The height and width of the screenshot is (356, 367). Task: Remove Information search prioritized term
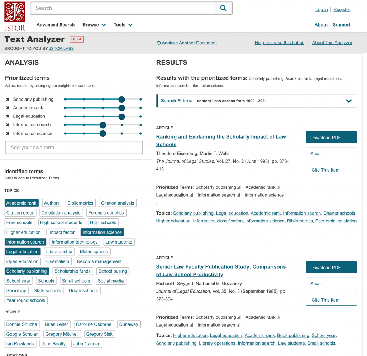tap(8, 125)
